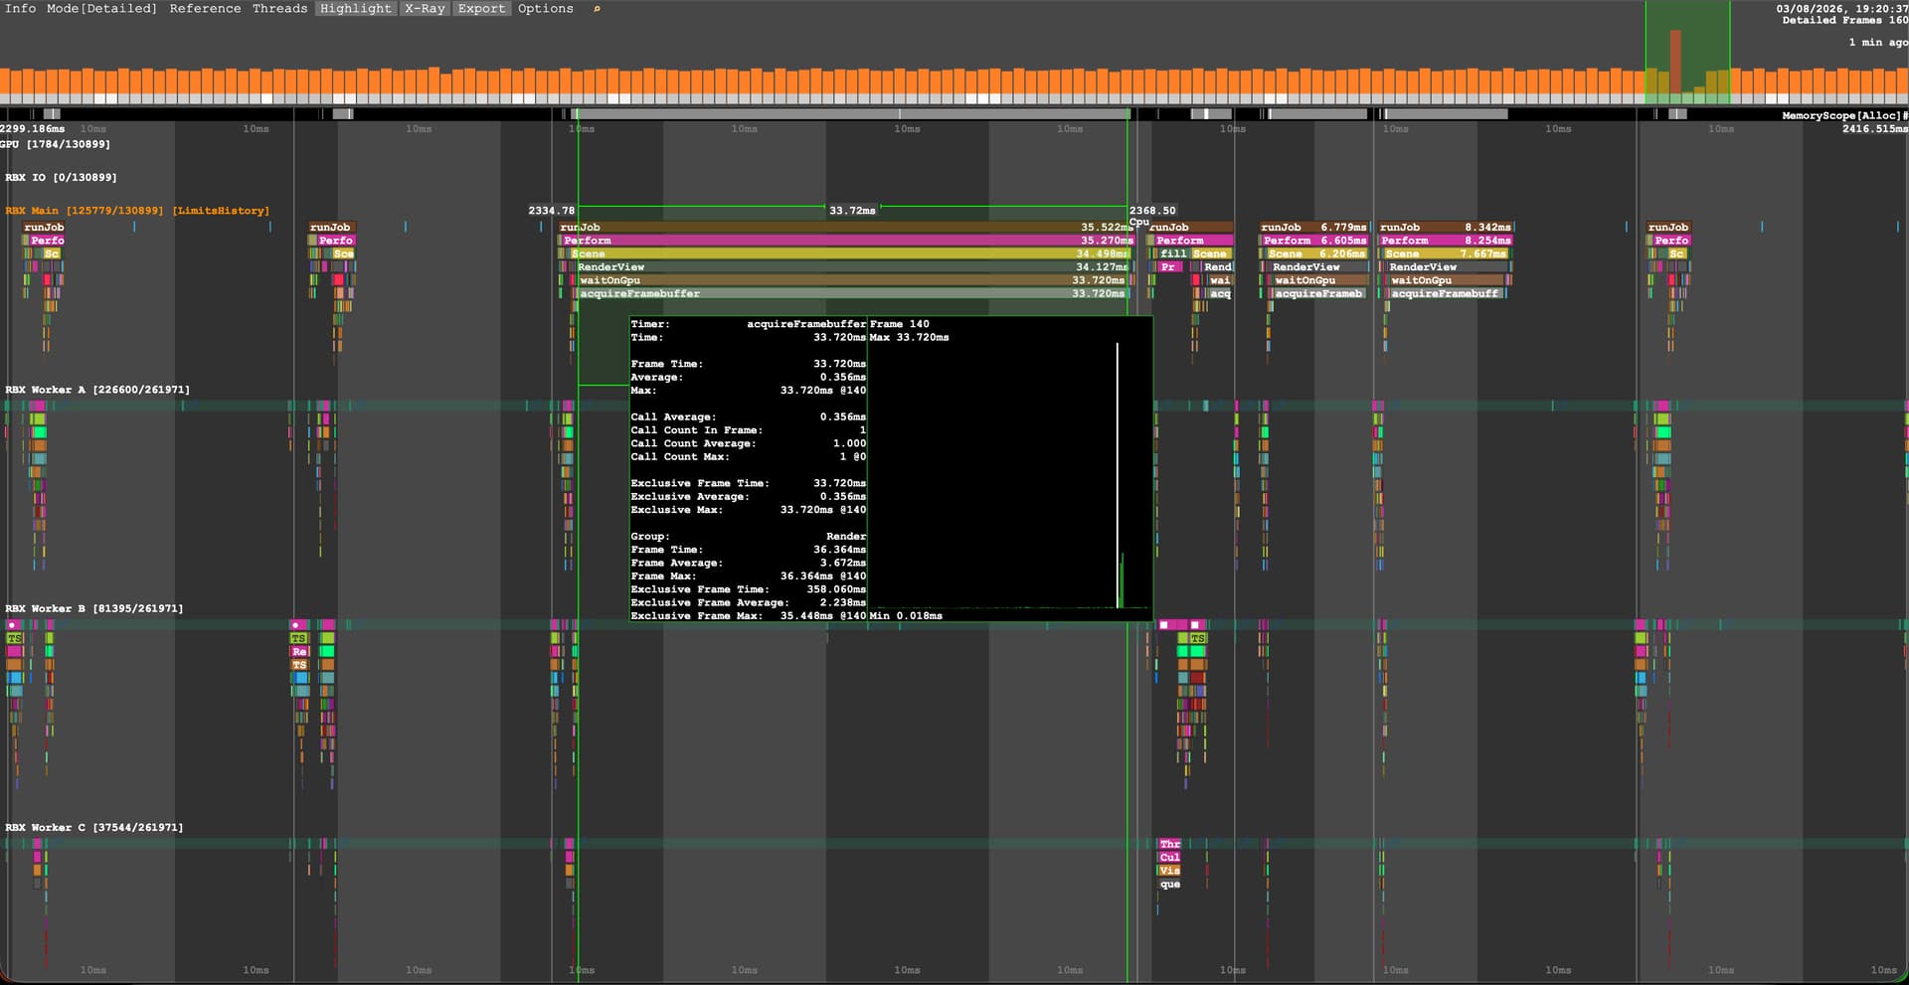Open the Mode[Detailed] menu
The height and width of the screenshot is (985, 1909).
coord(101,8)
